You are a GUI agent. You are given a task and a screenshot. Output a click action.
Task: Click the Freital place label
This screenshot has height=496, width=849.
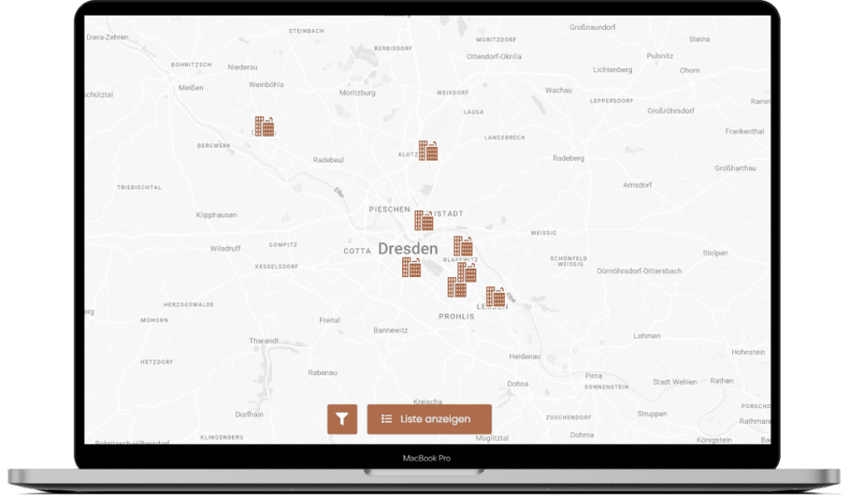pyautogui.click(x=329, y=320)
